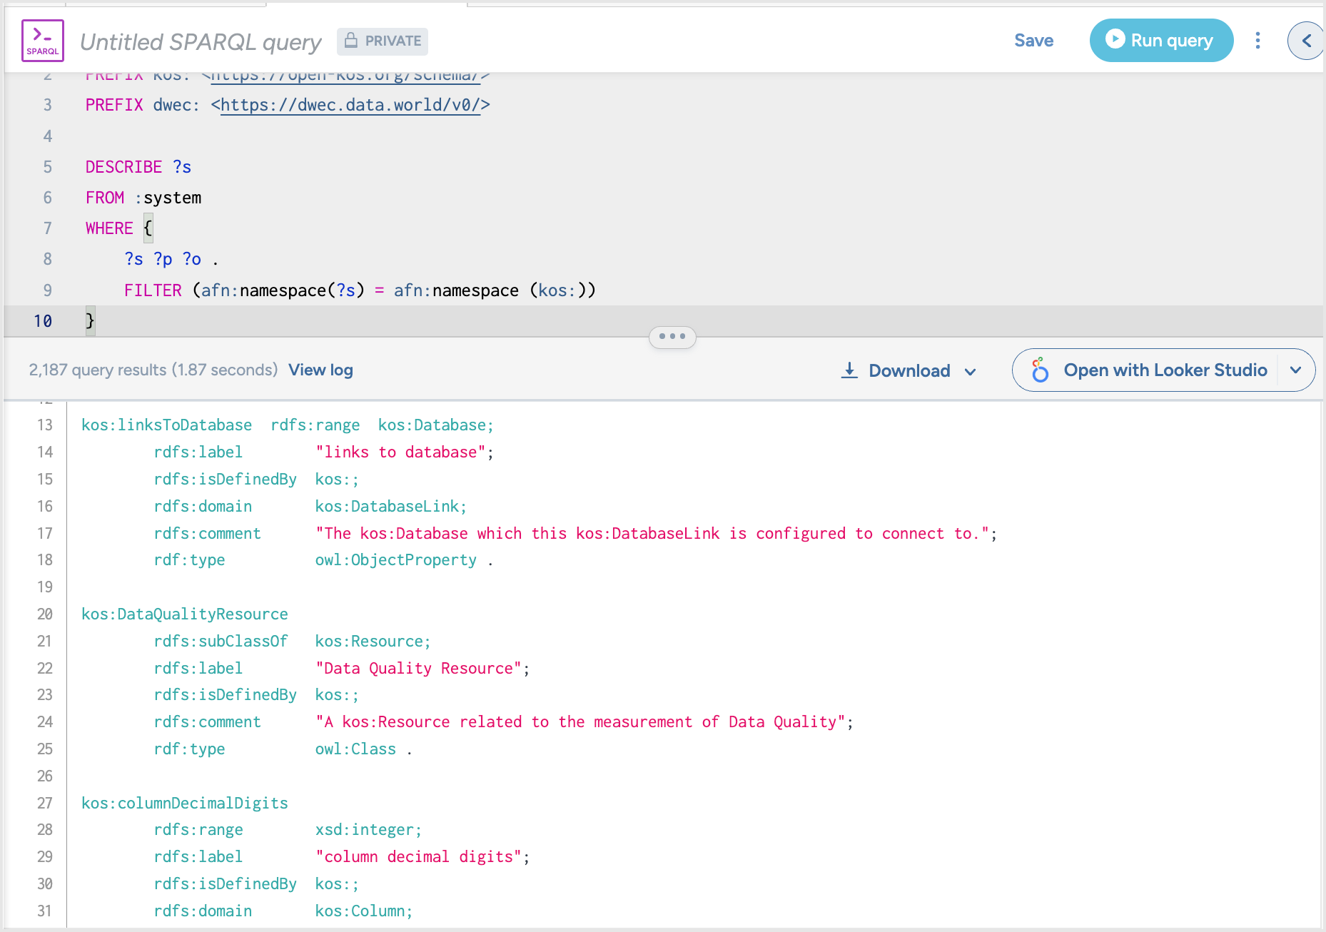Click the resize handle with three dots
This screenshot has width=1326, height=932.
tap(672, 336)
